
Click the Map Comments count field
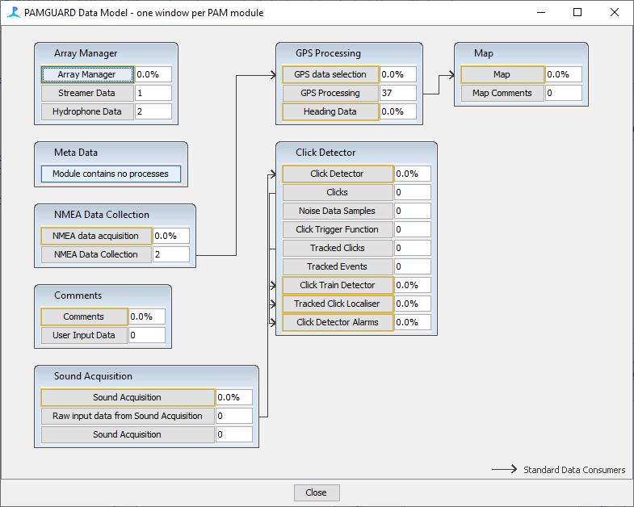point(564,93)
